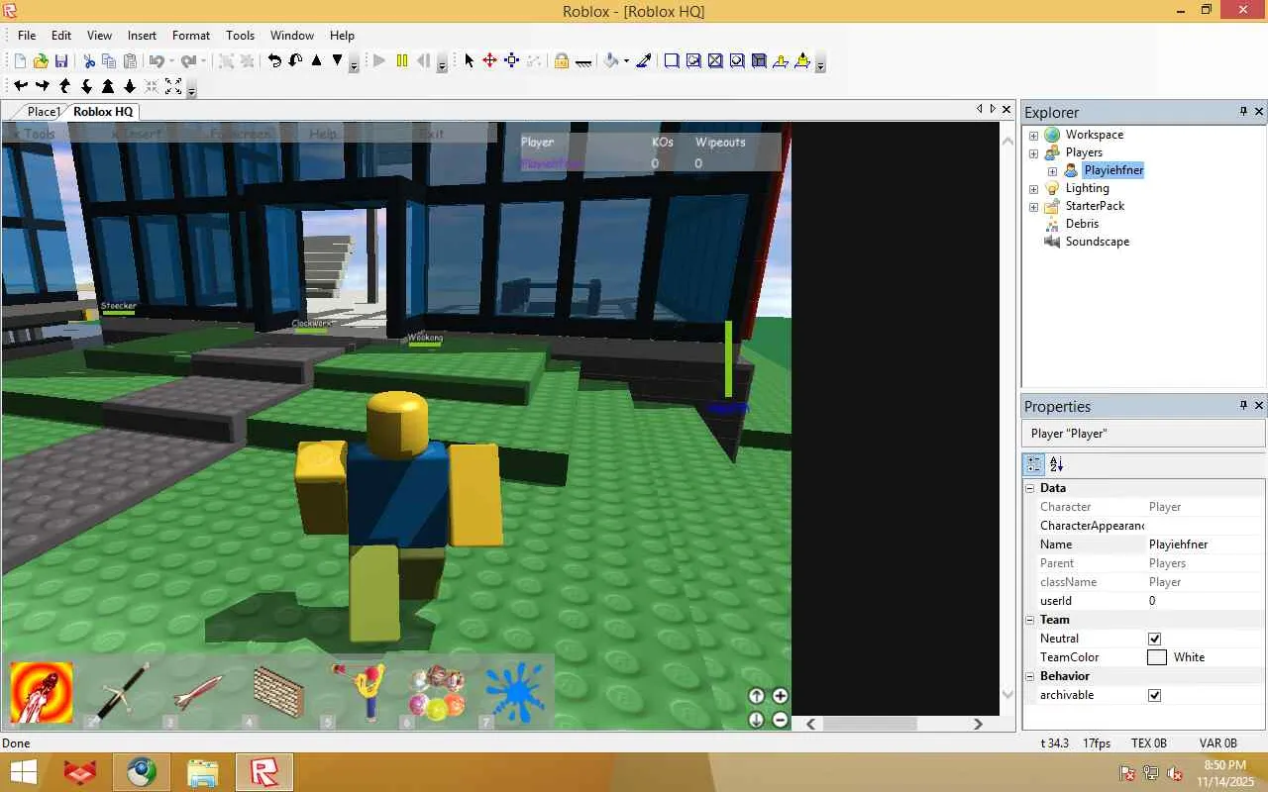Switch to the Place1 tab
Image resolution: width=1268 pixels, height=792 pixels.
click(44, 112)
